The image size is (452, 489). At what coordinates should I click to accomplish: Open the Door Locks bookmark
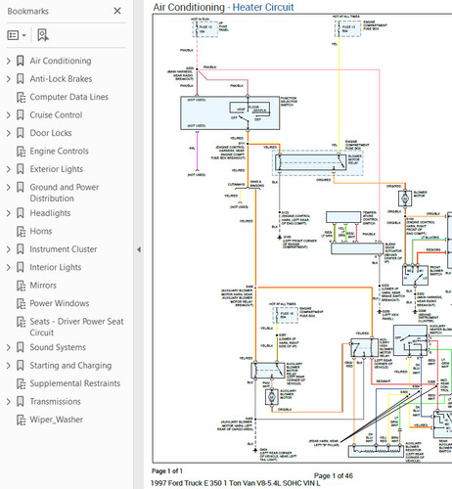coord(51,133)
